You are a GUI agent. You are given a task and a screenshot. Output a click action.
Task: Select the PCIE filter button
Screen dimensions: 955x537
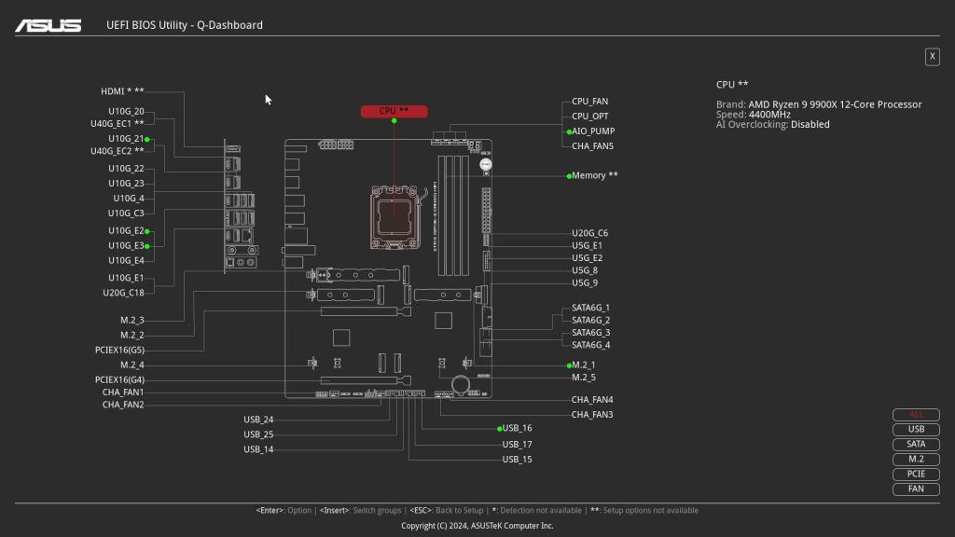(915, 475)
